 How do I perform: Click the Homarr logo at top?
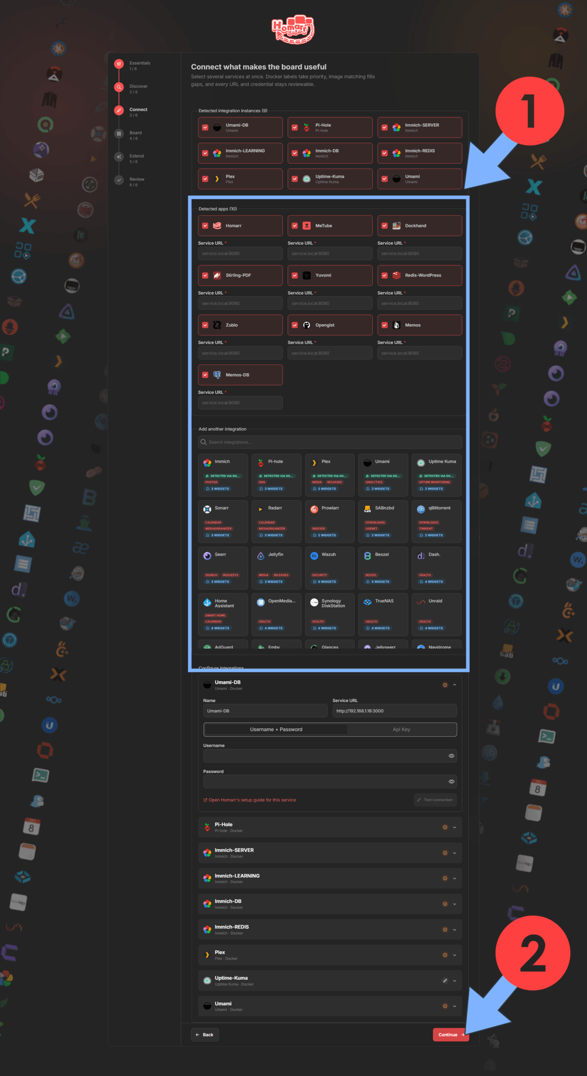click(293, 29)
